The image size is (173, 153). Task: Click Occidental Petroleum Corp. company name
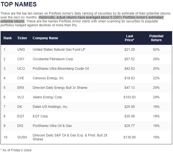point(53,59)
